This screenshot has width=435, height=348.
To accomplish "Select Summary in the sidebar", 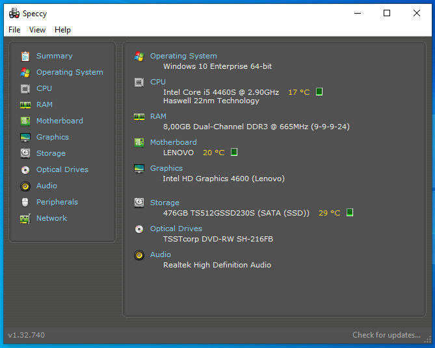I will tap(55, 56).
